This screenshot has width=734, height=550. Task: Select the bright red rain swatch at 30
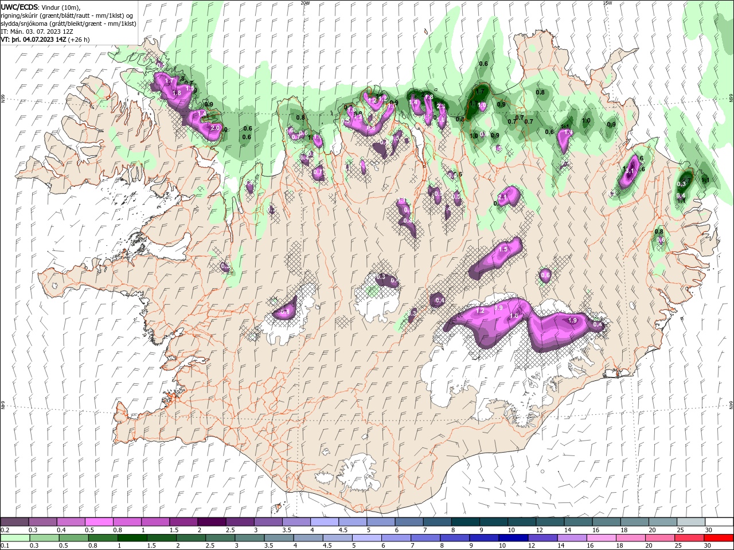click(x=719, y=538)
